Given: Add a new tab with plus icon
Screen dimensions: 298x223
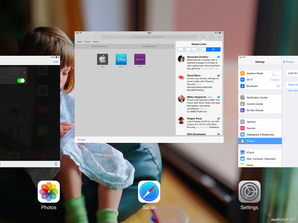Looking at the screenshot, I should coord(219,37).
